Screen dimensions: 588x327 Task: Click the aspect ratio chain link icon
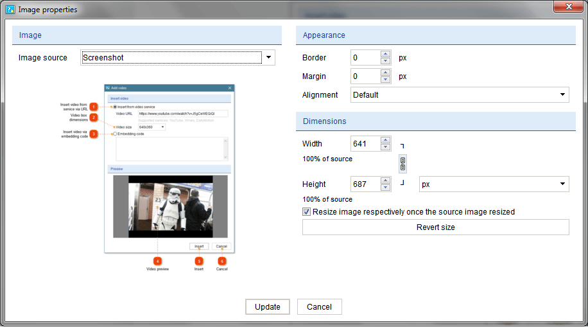pyautogui.click(x=402, y=164)
